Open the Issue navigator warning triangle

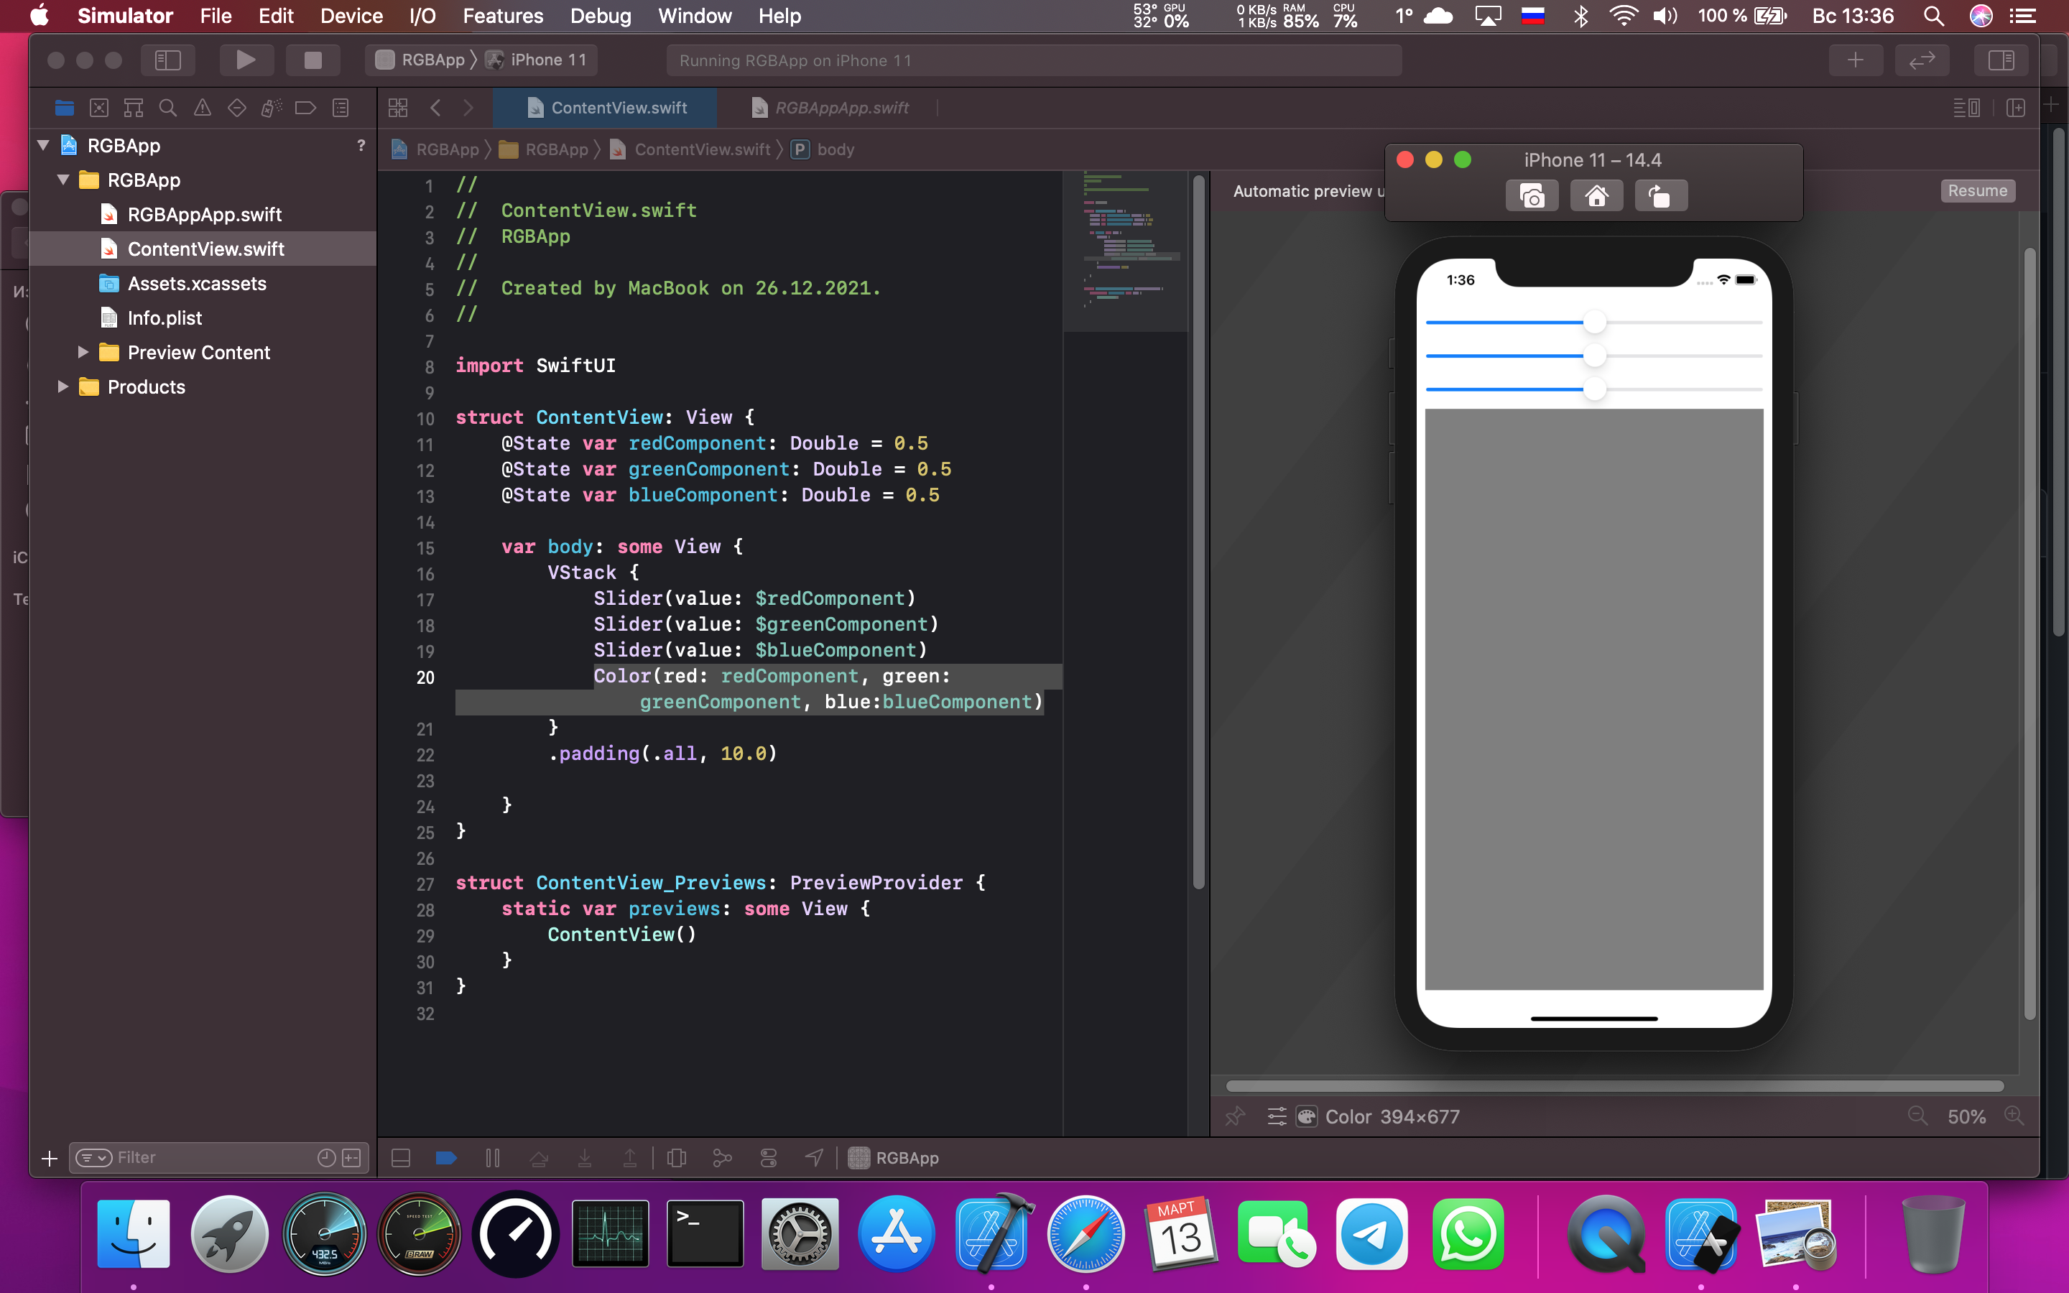pyautogui.click(x=202, y=108)
